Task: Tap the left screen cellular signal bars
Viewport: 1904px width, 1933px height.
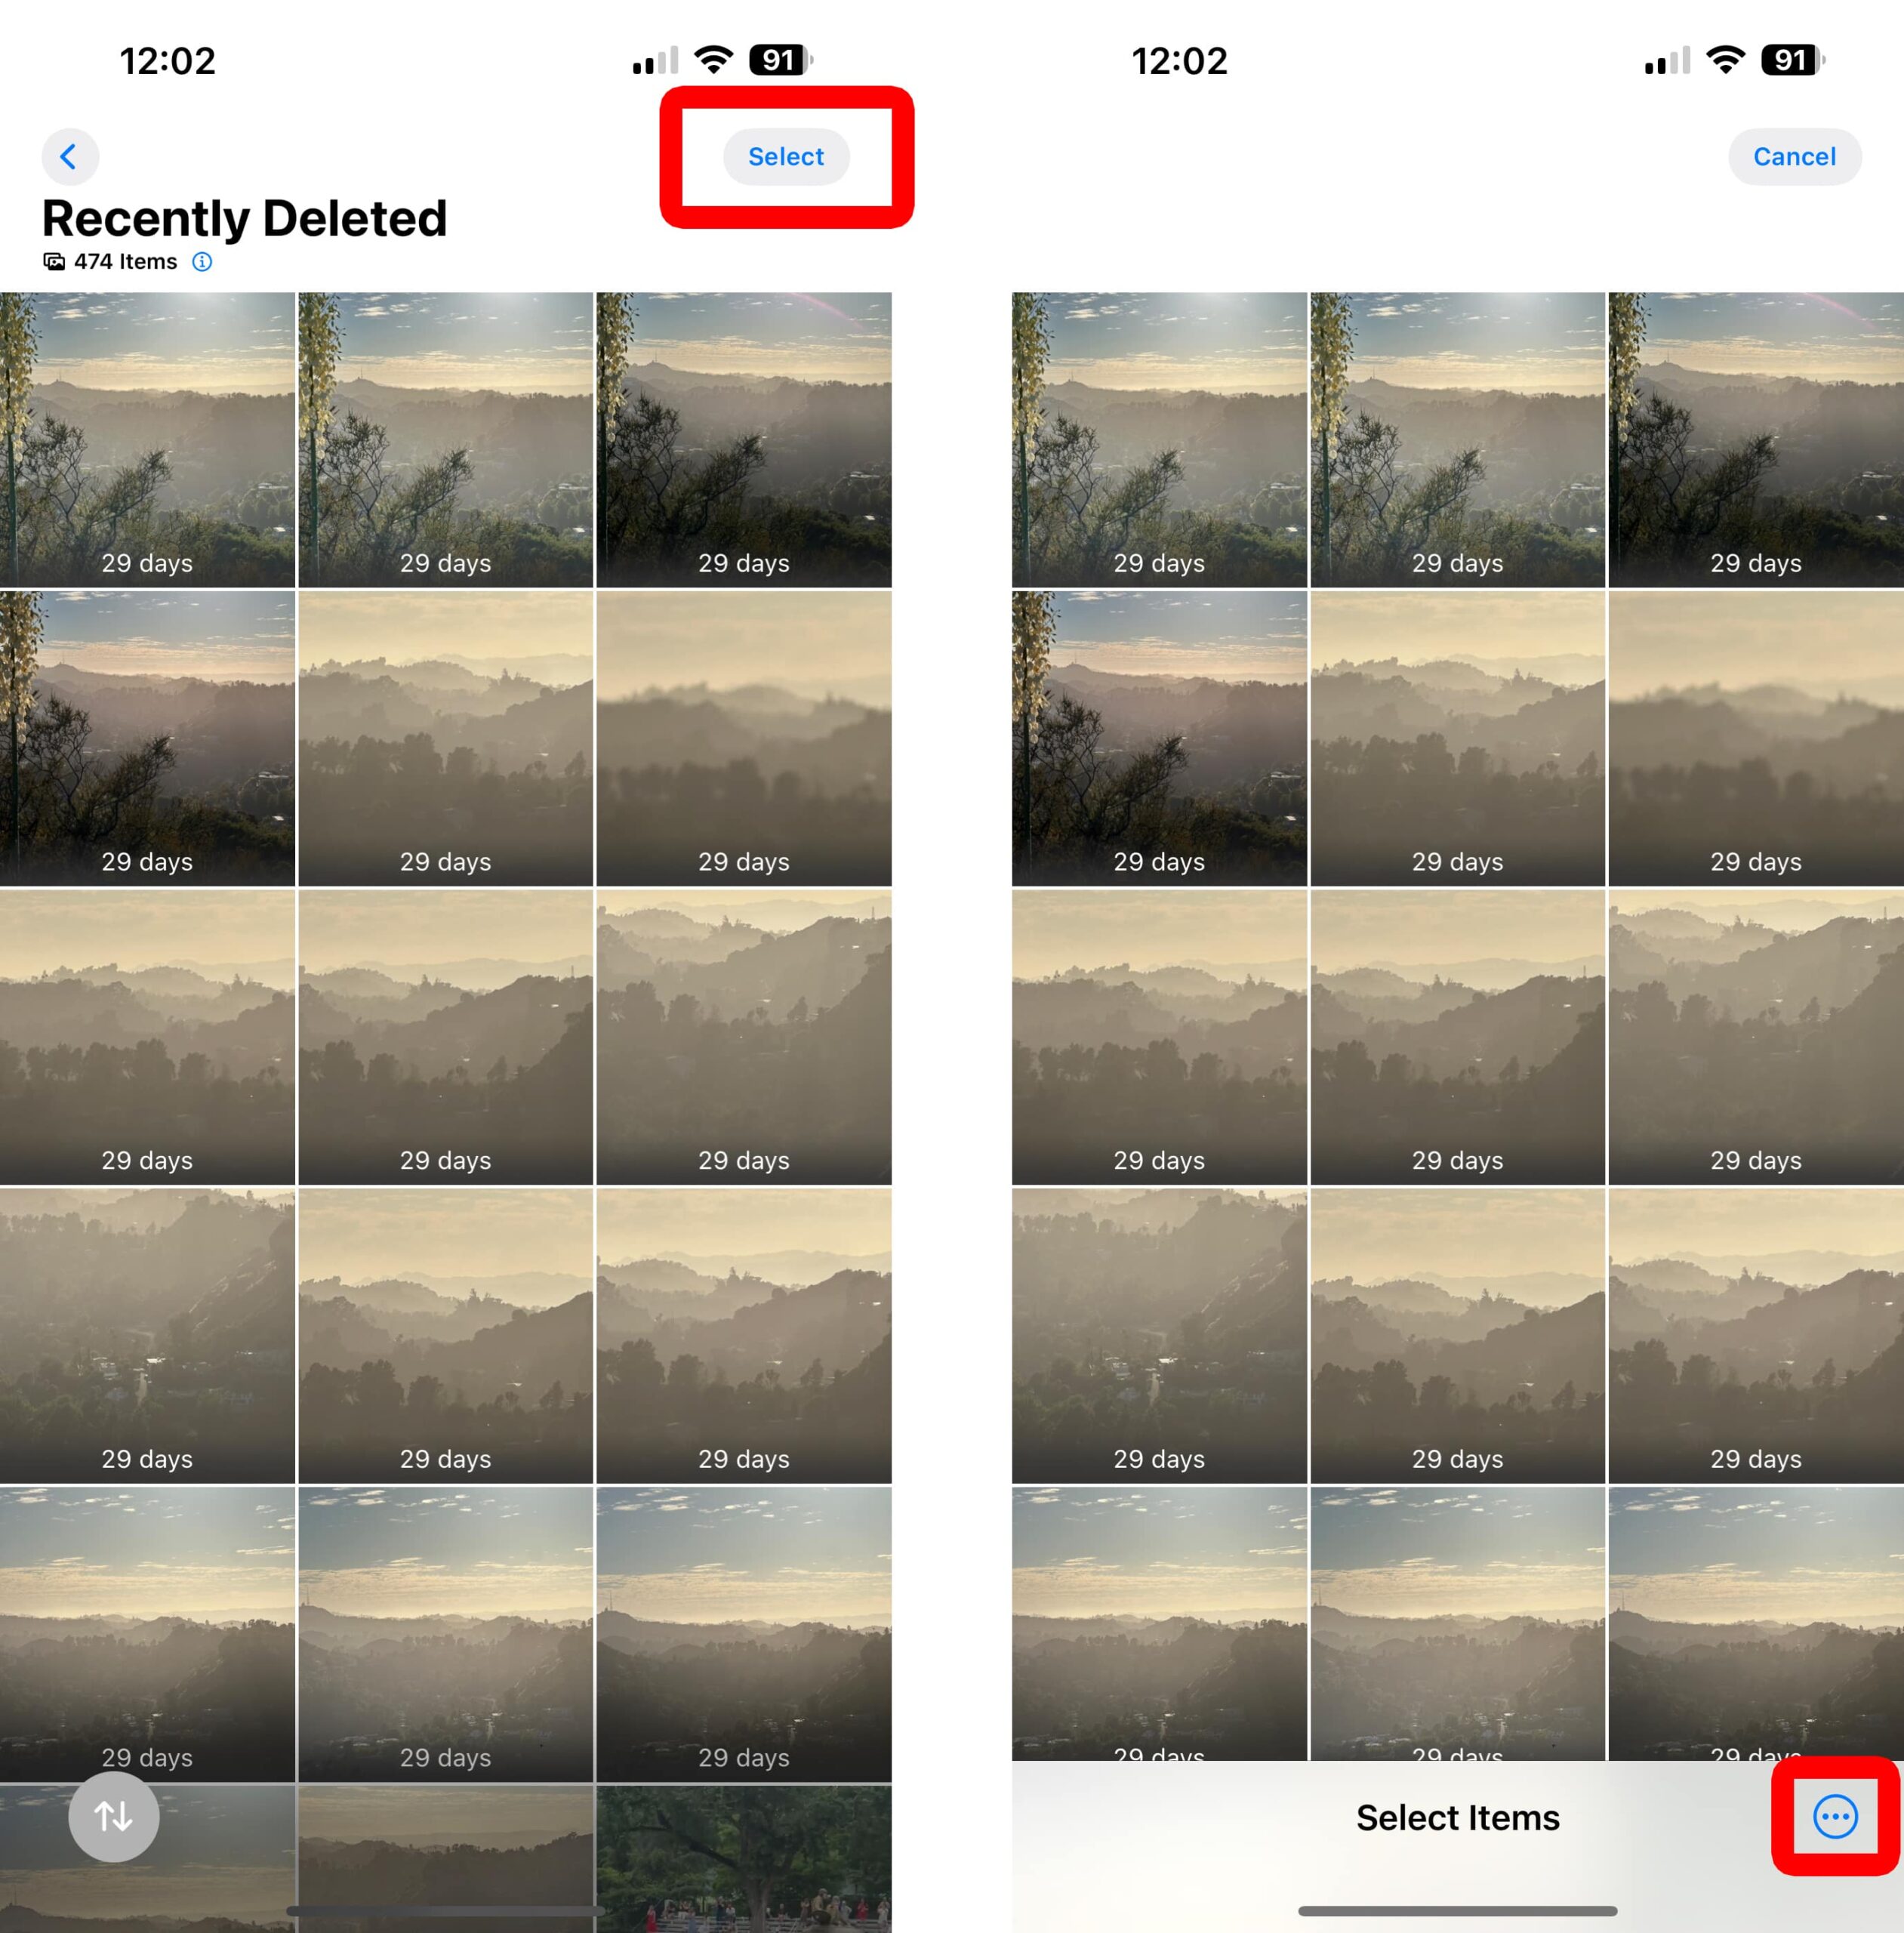Action: 655,61
